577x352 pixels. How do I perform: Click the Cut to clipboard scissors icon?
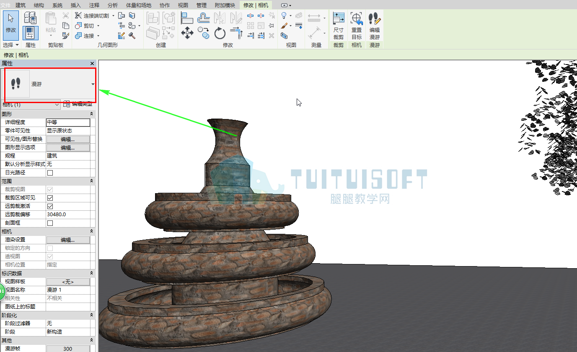tap(65, 16)
